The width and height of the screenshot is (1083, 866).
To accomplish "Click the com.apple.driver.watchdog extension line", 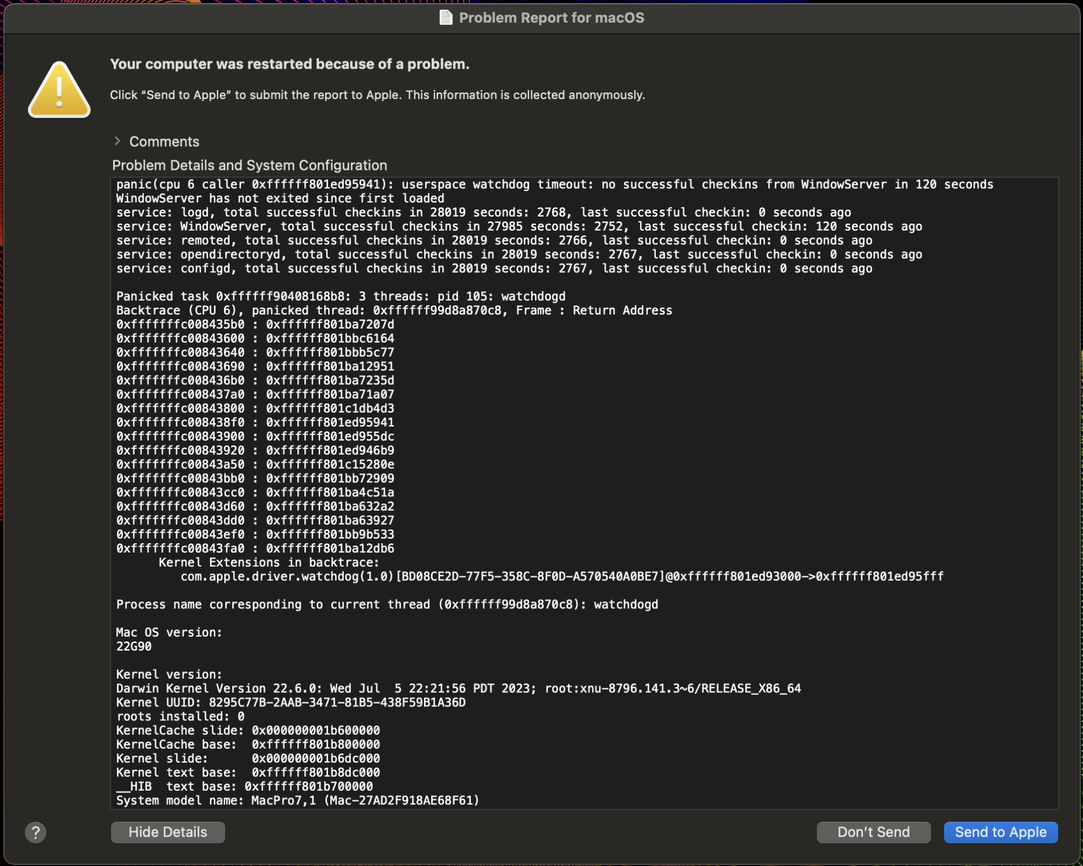I will point(562,576).
